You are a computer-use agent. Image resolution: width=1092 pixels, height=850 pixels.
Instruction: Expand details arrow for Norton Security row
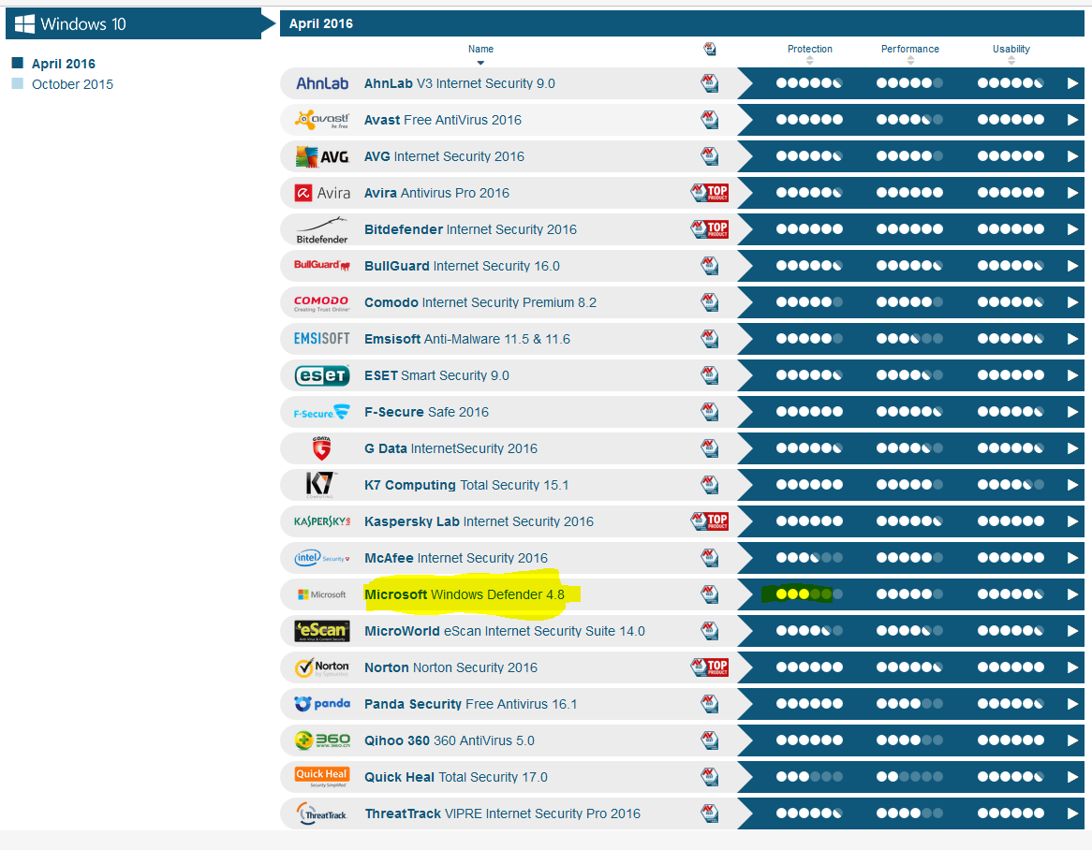(1072, 667)
